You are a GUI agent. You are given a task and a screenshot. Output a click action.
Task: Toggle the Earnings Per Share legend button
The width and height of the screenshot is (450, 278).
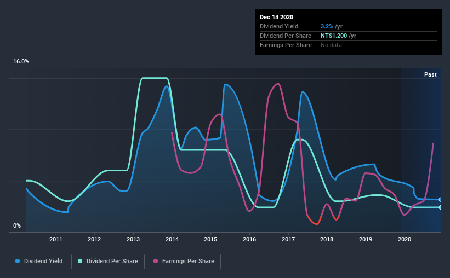184,262
